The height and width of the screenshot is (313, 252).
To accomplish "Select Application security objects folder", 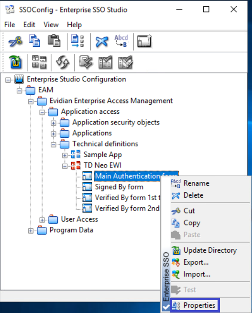I will (116, 122).
